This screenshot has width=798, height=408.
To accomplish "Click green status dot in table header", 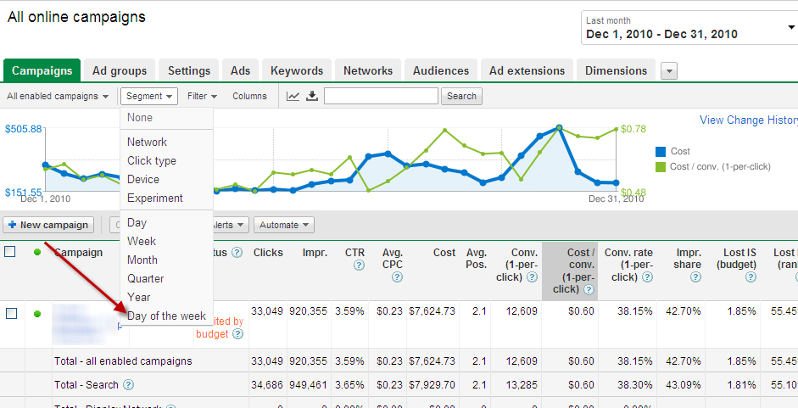I will coord(37,252).
